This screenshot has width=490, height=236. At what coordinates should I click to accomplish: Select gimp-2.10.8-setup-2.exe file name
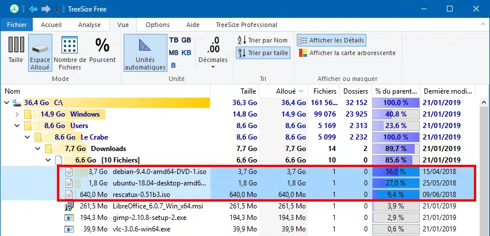[150, 218]
